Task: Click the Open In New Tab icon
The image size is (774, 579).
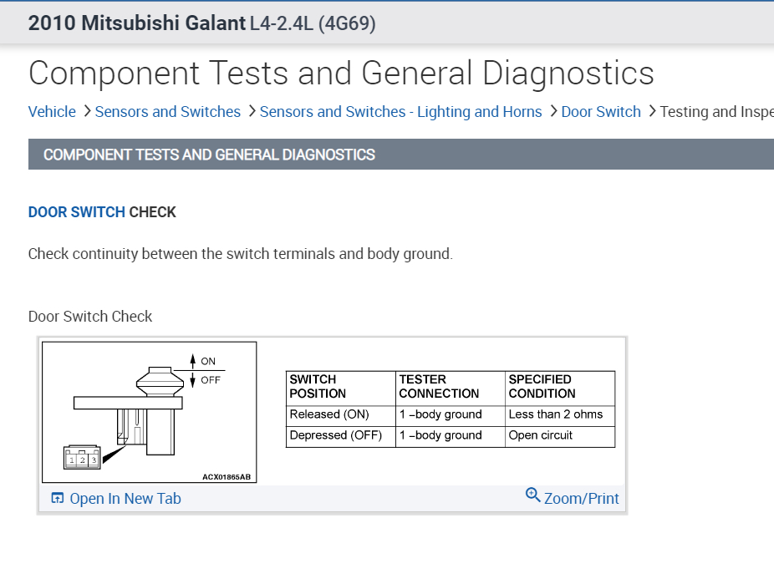Action: (x=57, y=499)
